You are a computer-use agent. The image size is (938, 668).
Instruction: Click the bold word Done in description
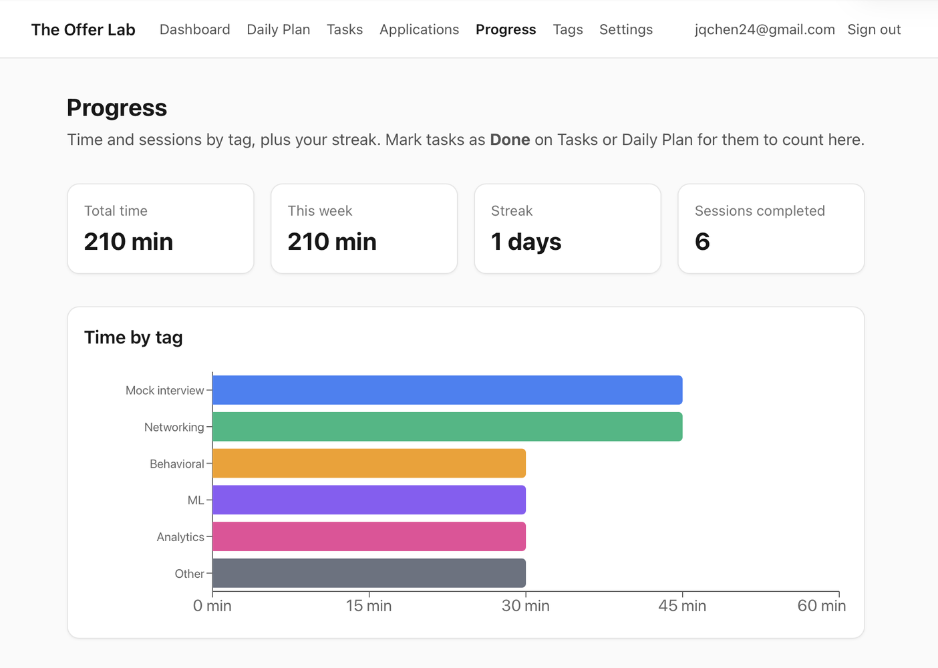pos(510,140)
